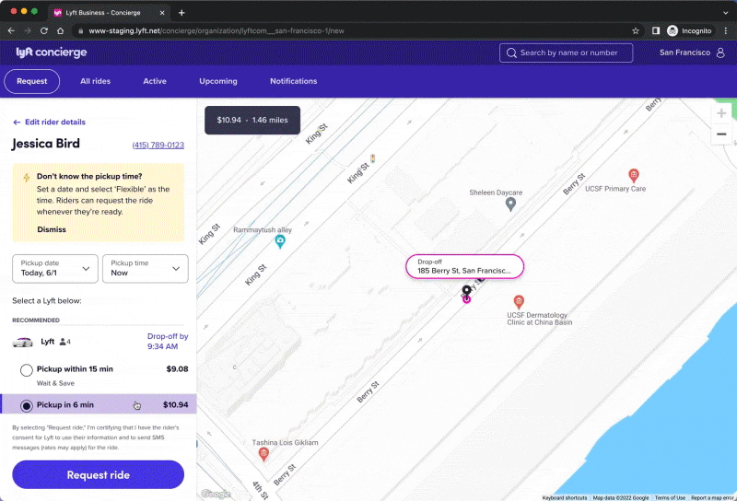Close the Lyft Business - Concierge tab
Image resolution: width=737 pixels, height=501 pixels.
click(162, 13)
